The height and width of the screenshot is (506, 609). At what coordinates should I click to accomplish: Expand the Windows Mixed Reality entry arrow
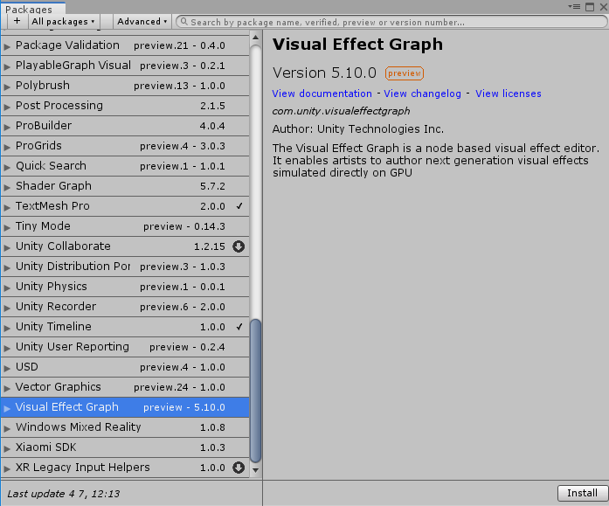point(7,429)
